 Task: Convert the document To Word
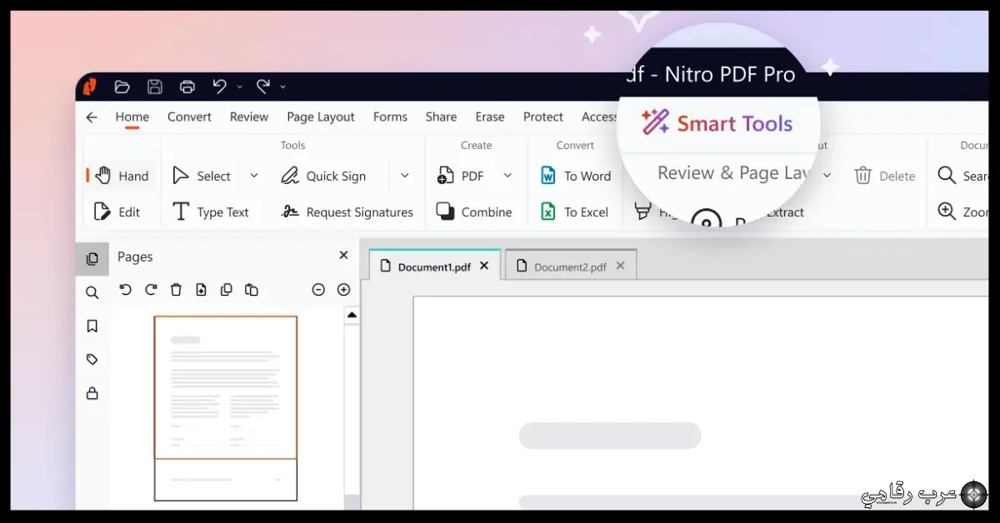(x=576, y=176)
